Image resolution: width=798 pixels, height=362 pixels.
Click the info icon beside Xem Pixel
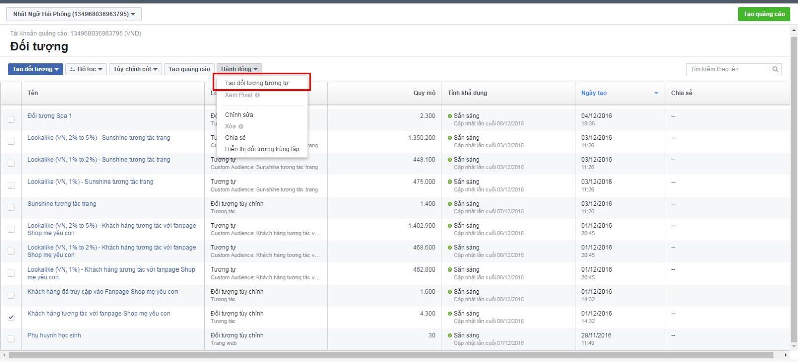257,95
